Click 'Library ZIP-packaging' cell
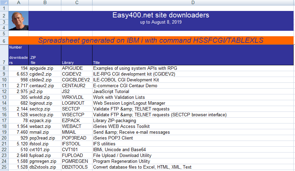Viewport: 295px width, 171px height. click(x=193, y=120)
